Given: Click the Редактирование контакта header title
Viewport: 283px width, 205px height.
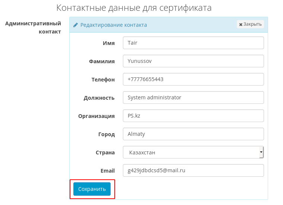Looking at the screenshot, I should (x=114, y=25).
